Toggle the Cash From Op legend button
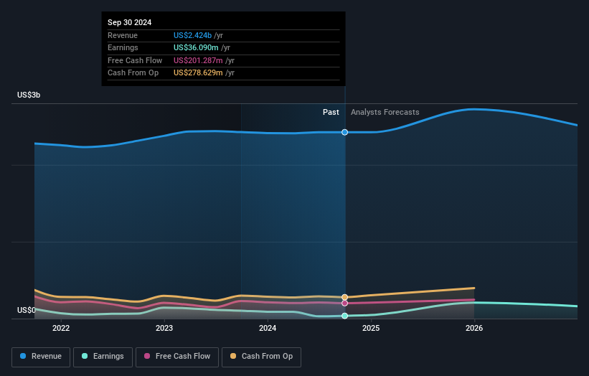The height and width of the screenshot is (376, 589). click(261, 357)
